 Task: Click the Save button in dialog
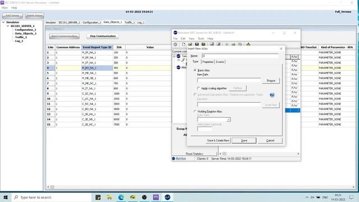[x=244, y=140]
